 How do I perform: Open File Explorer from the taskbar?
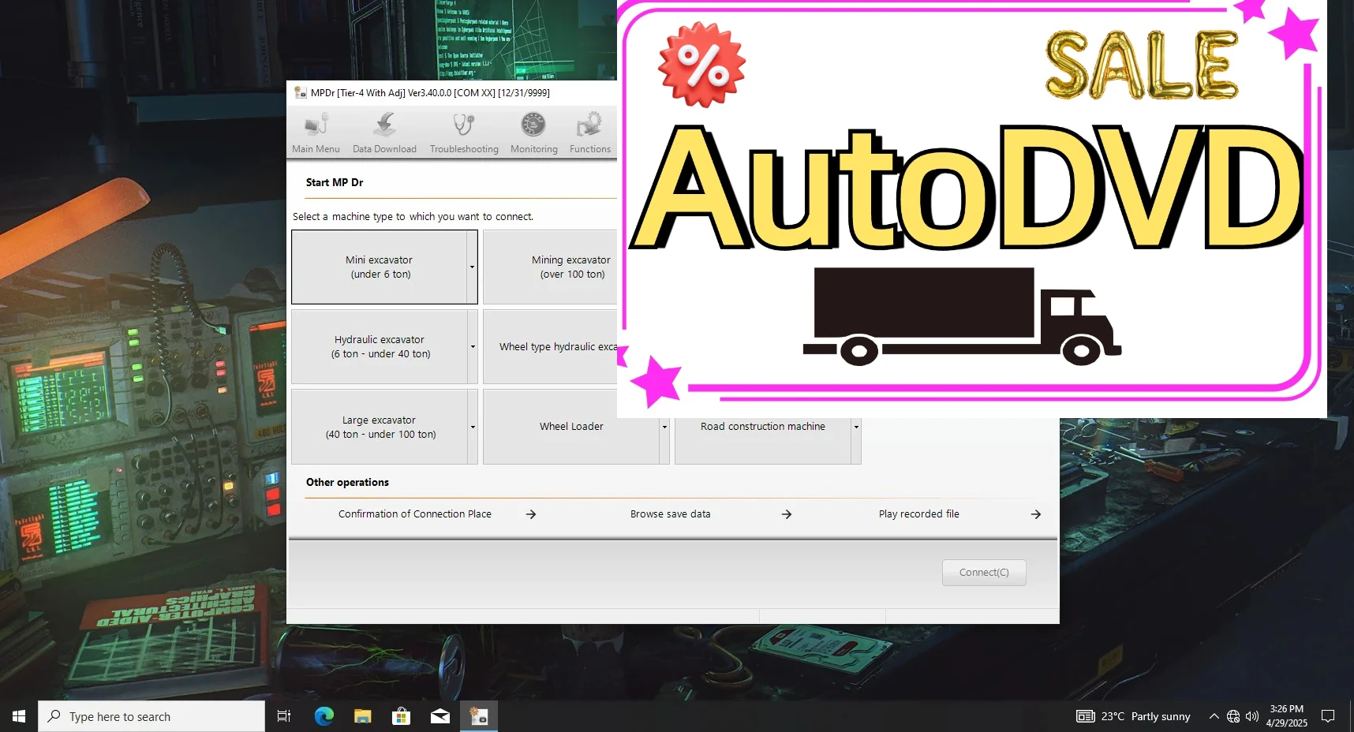362,716
